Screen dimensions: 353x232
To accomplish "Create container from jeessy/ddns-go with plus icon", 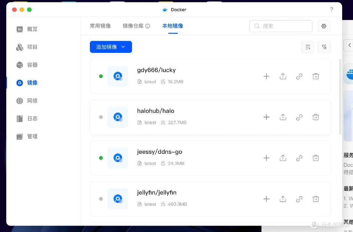I will [x=267, y=158].
